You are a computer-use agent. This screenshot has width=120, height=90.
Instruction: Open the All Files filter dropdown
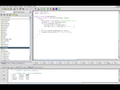click(x=14, y=12)
